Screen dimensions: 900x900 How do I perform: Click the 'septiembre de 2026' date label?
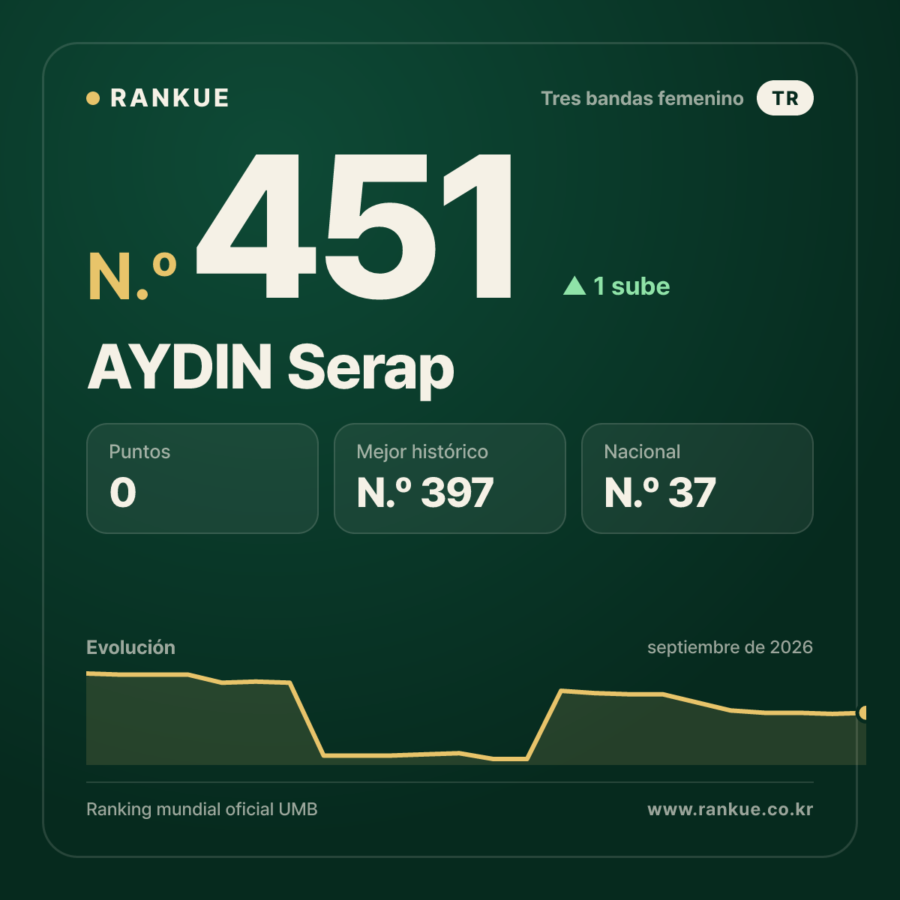tap(730, 647)
